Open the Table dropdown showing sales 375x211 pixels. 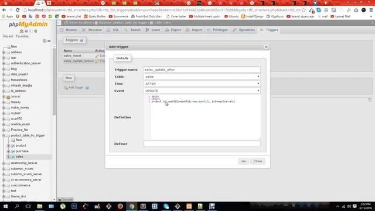pyautogui.click(x=202, y=77)
